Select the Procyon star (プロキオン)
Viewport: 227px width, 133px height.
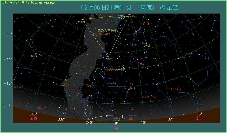point(82,20)
